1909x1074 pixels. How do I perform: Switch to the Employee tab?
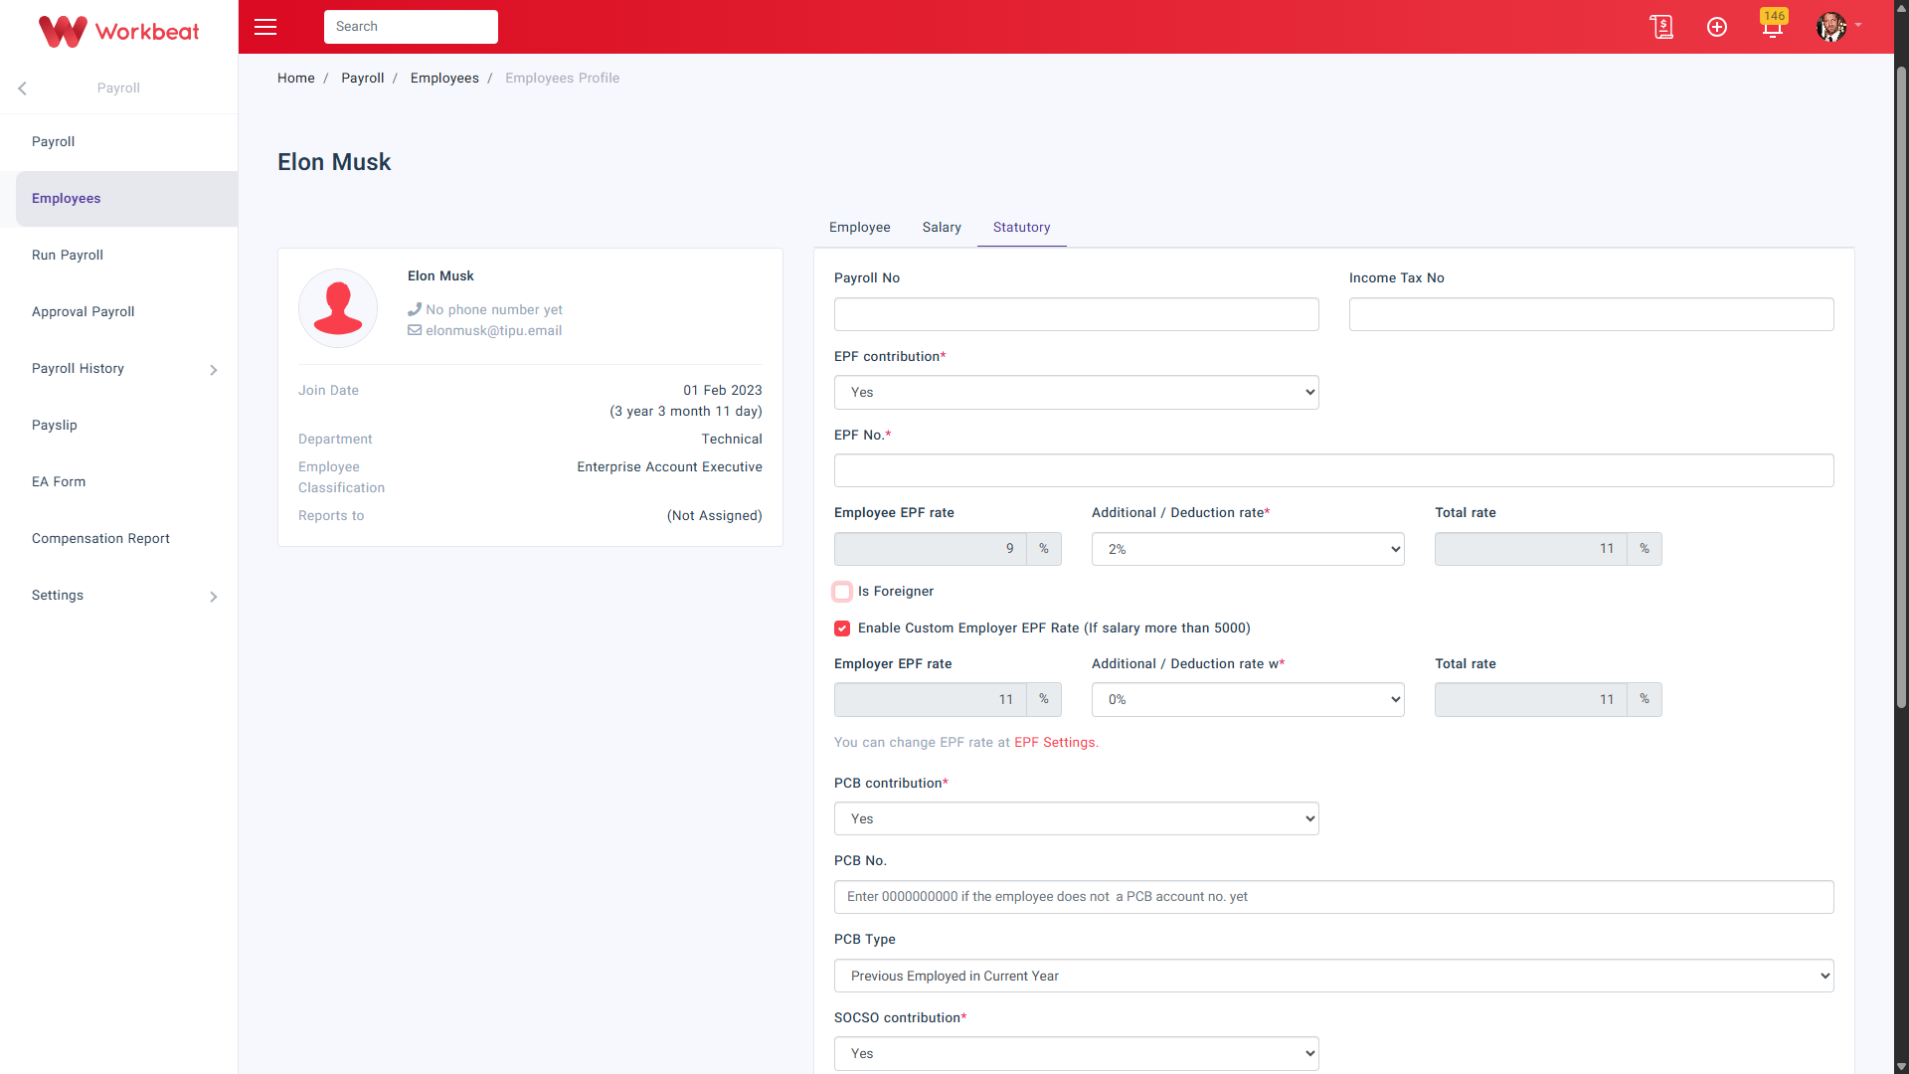tap(859, 228)
